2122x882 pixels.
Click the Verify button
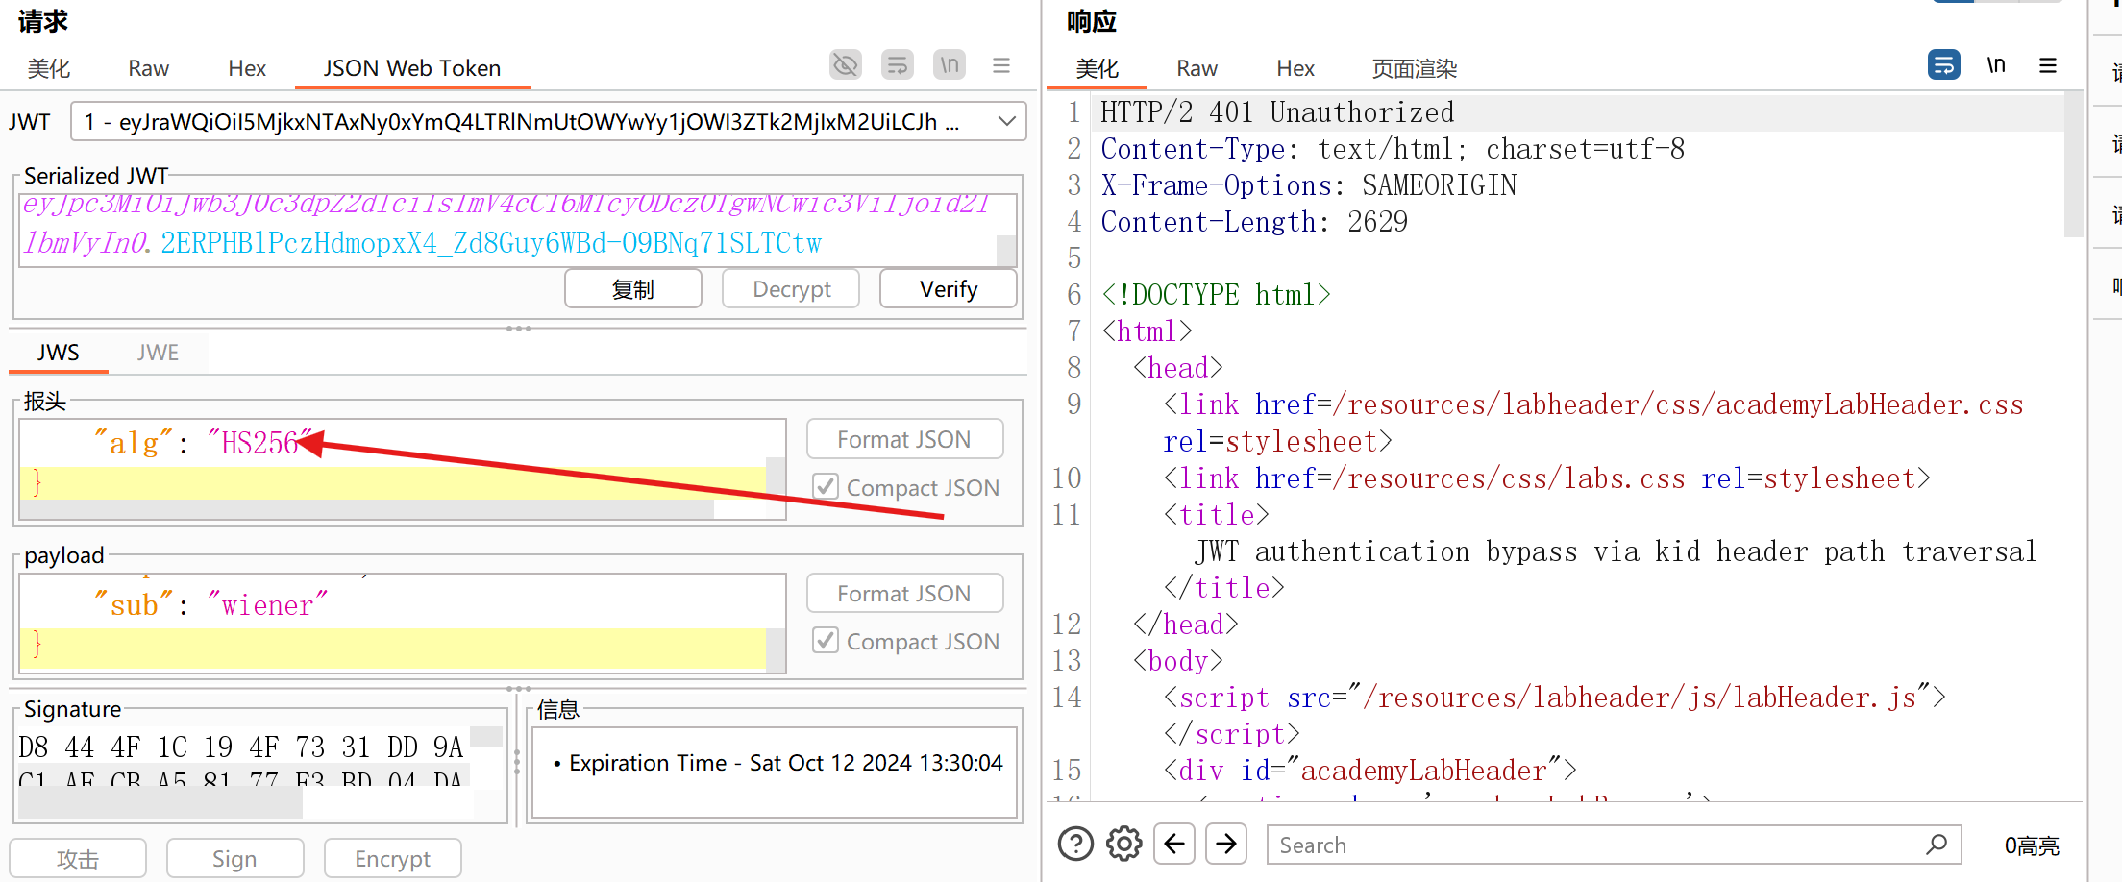pyautogui.click(x=949, y=288)
